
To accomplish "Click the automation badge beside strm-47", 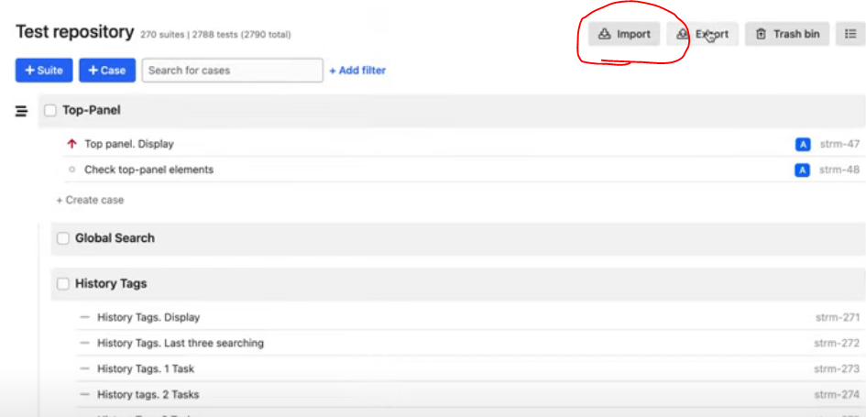I will point(803,145).
